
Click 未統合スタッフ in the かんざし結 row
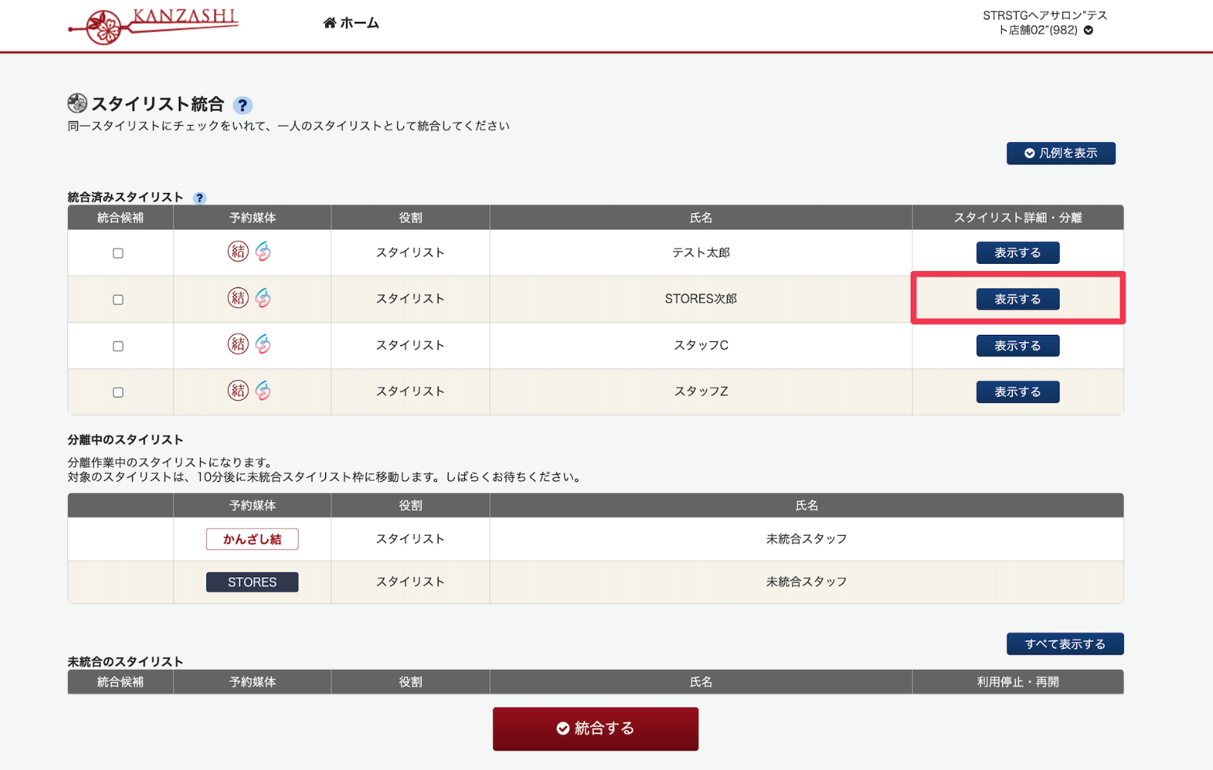[807, 539]
